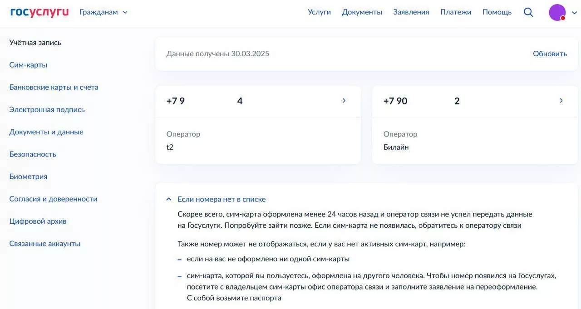The width and height of the screenshot is (581, 309).
Task: Click the Обновить link
Action: 550,54
